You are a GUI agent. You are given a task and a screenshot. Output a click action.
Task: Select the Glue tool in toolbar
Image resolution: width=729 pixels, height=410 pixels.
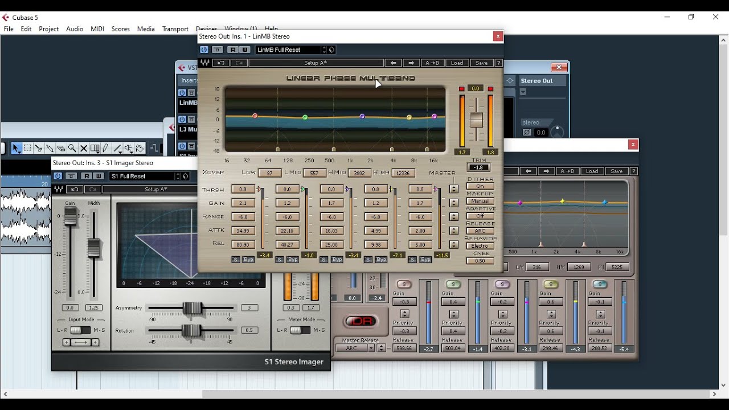[50, 149]
